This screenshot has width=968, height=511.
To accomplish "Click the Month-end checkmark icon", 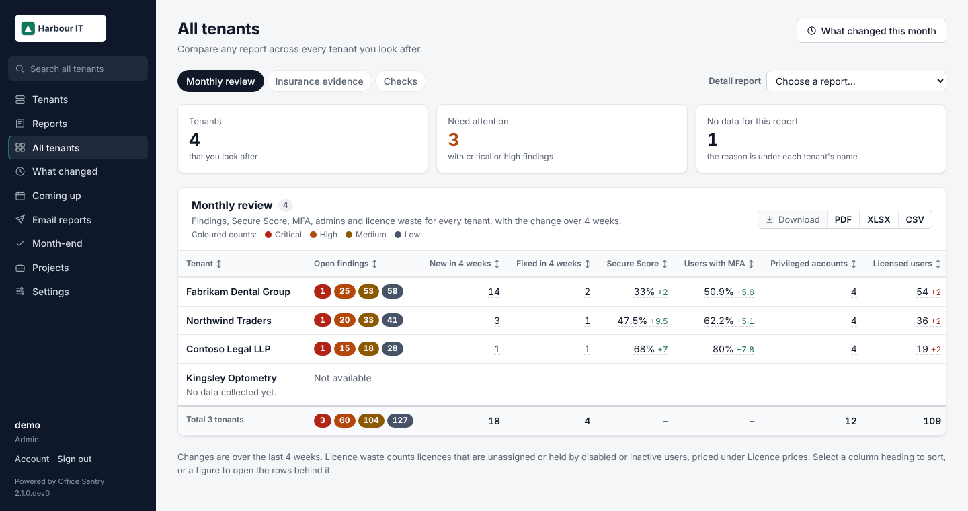I will (x=20, y=243).
